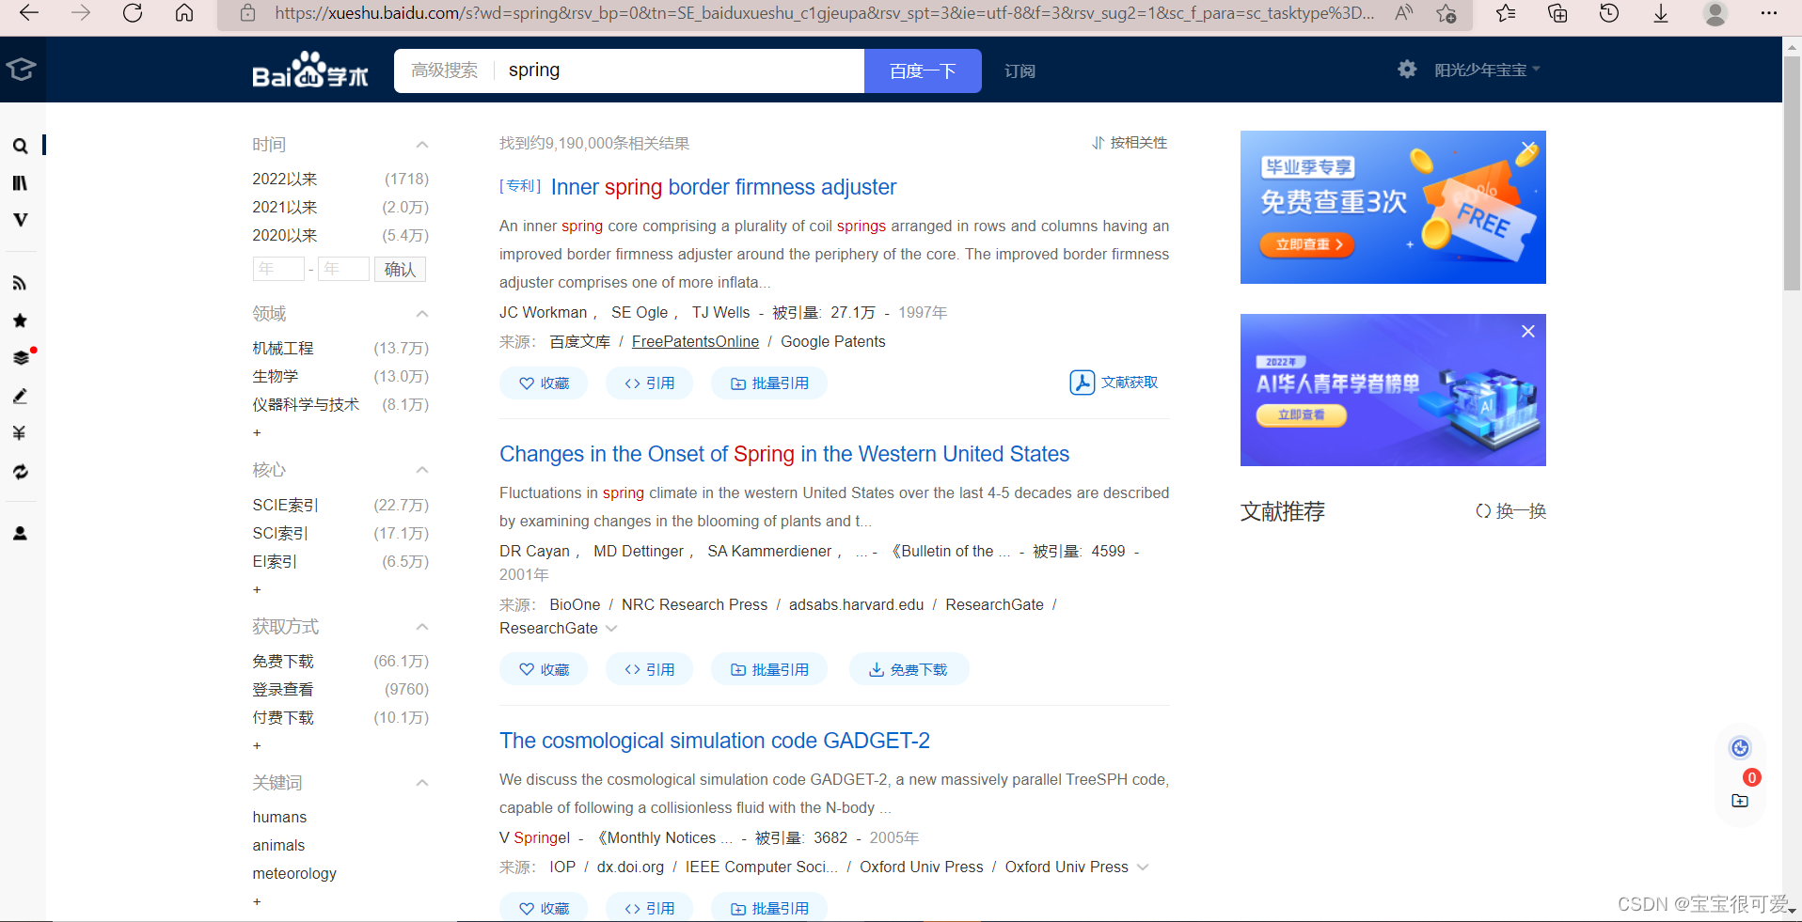Open the FreePatentsOnline source link
Image resolution: width=1802 pixels, height=922 pixels.
[x=695, y=342]
